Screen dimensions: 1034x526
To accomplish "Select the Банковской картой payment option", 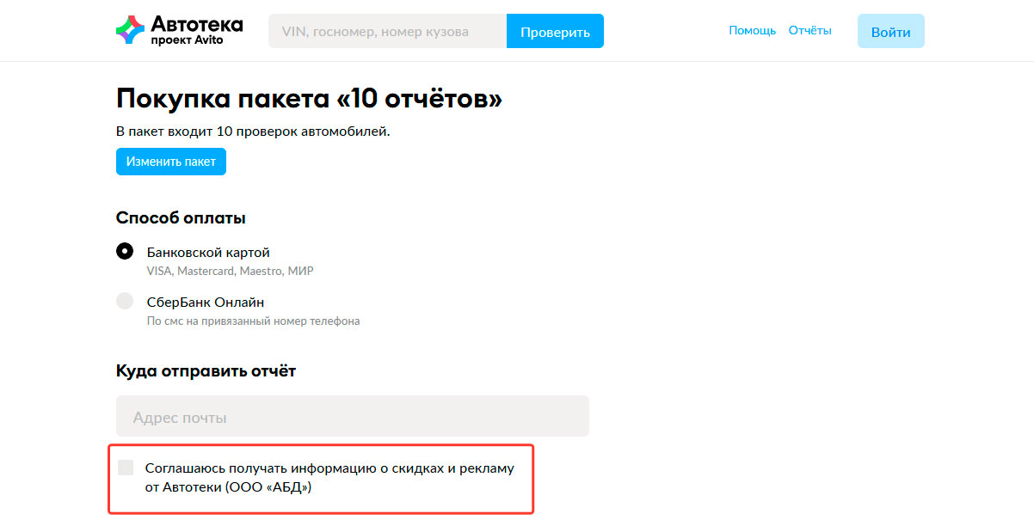I will pos(125,252).
